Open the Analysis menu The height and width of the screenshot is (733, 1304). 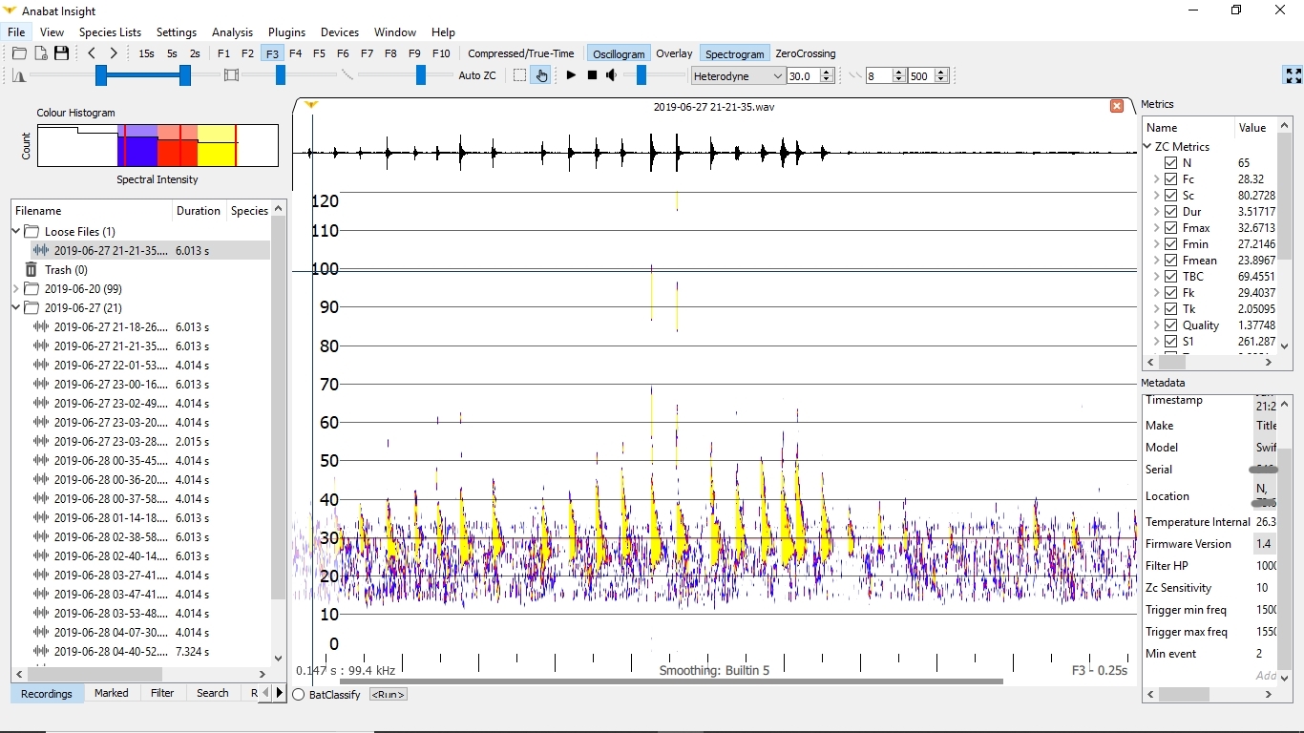[x=232, y=31]
